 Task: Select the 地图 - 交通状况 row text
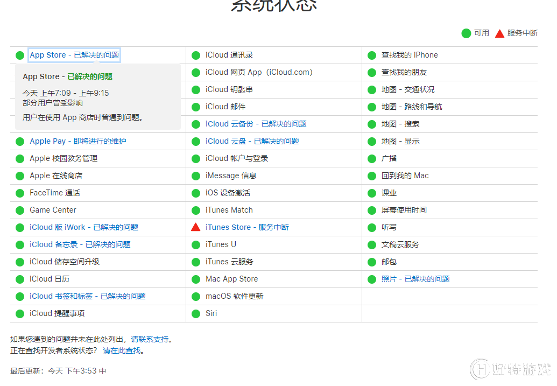click(408, 89)
